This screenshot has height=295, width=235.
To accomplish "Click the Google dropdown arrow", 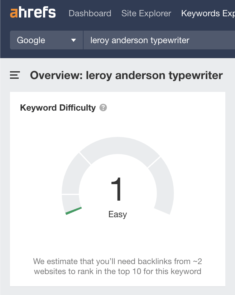I will click(x=74, y=40).
